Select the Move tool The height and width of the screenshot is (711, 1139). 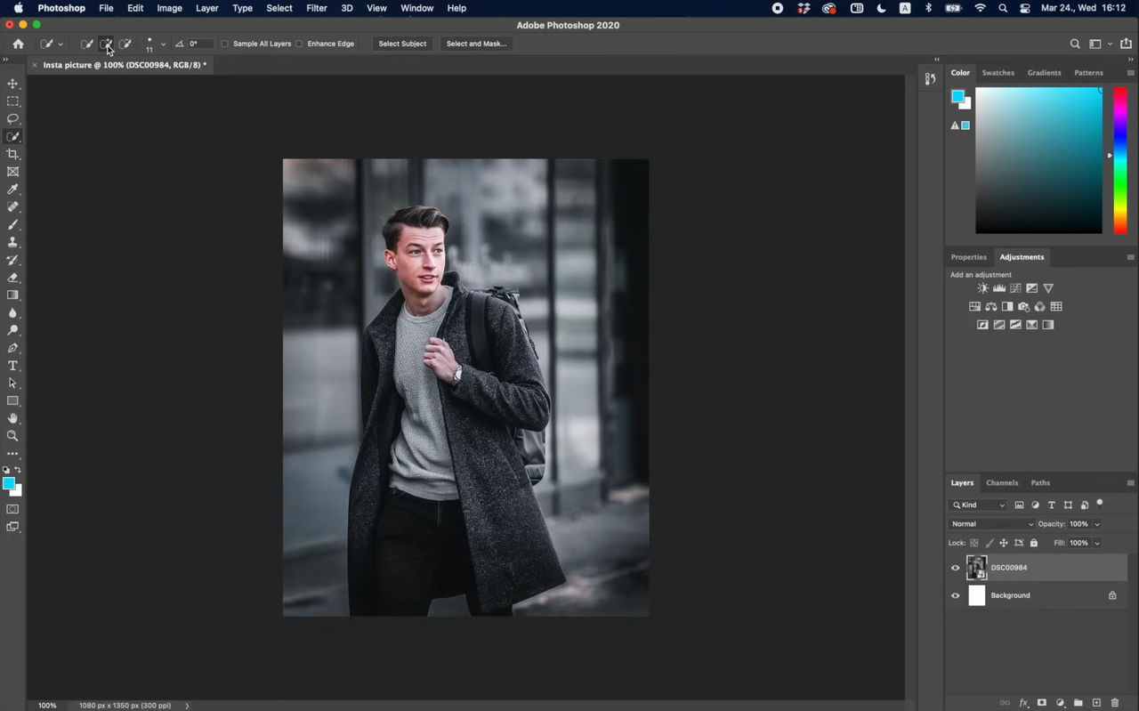[12, 83]
